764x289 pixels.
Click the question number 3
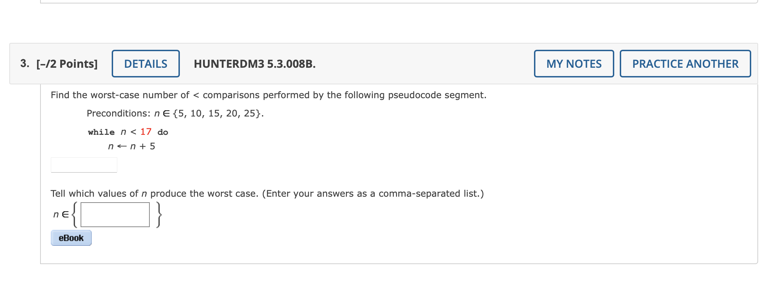(x=24, y=63)
